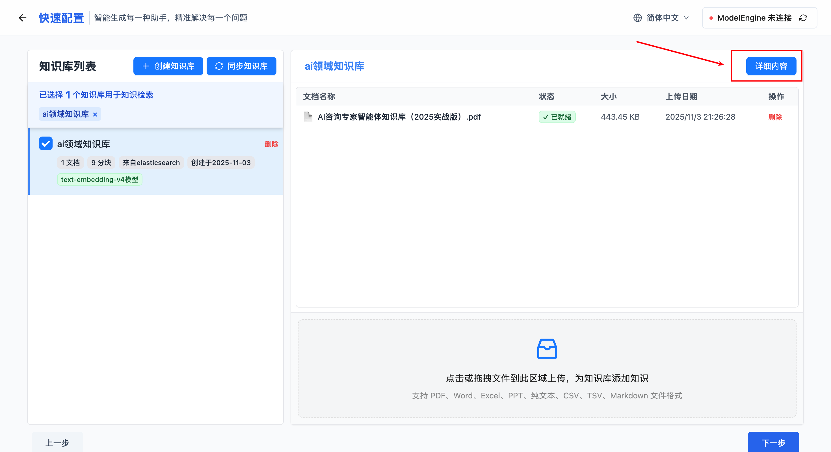Go back with 上一步 button
Viewport: 831px width, 452px height.
[57, 443]
